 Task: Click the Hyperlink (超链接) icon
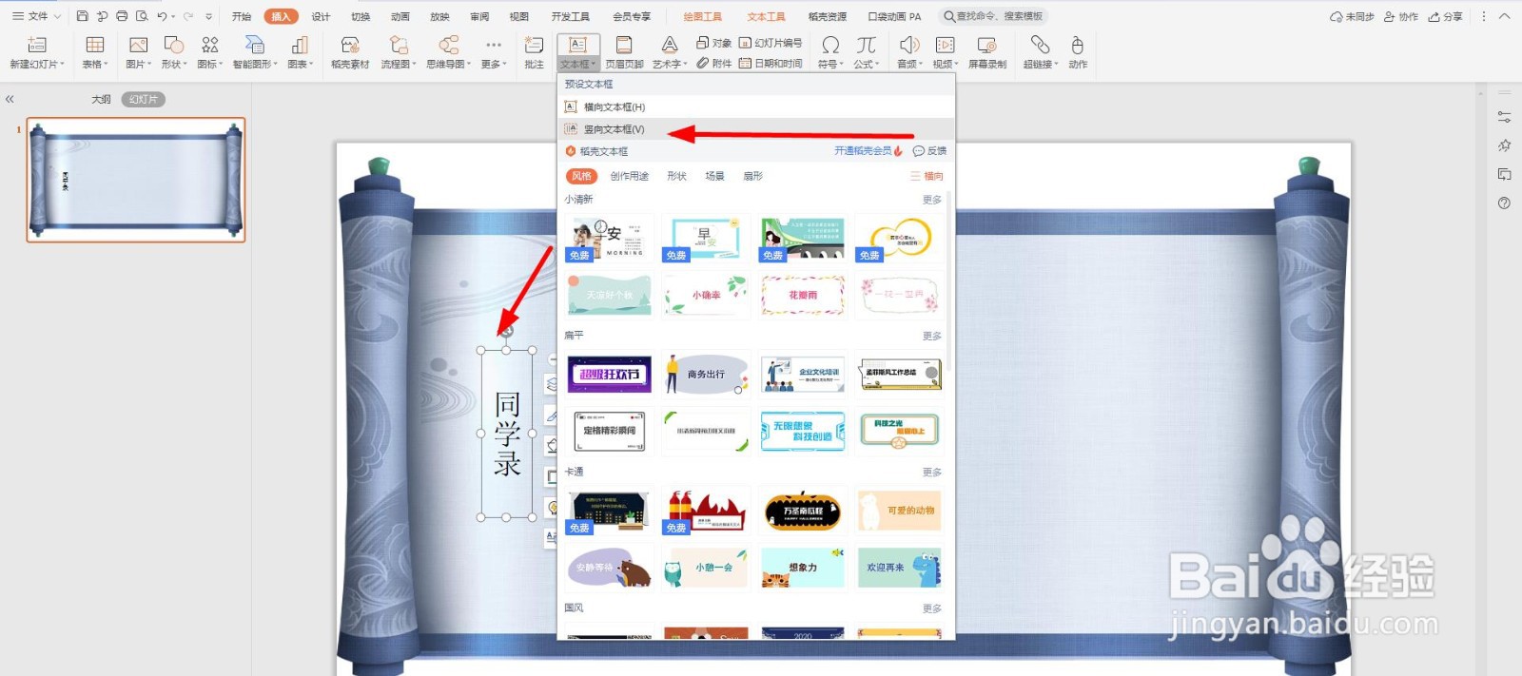pyautogui.click(x=1040, y=45)
